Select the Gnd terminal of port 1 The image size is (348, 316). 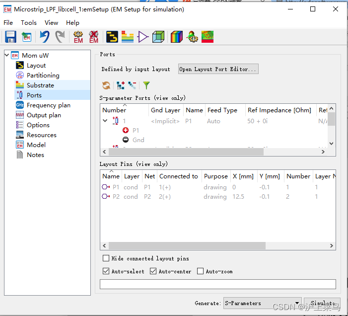pyautogui.click(x=134, y=140)
